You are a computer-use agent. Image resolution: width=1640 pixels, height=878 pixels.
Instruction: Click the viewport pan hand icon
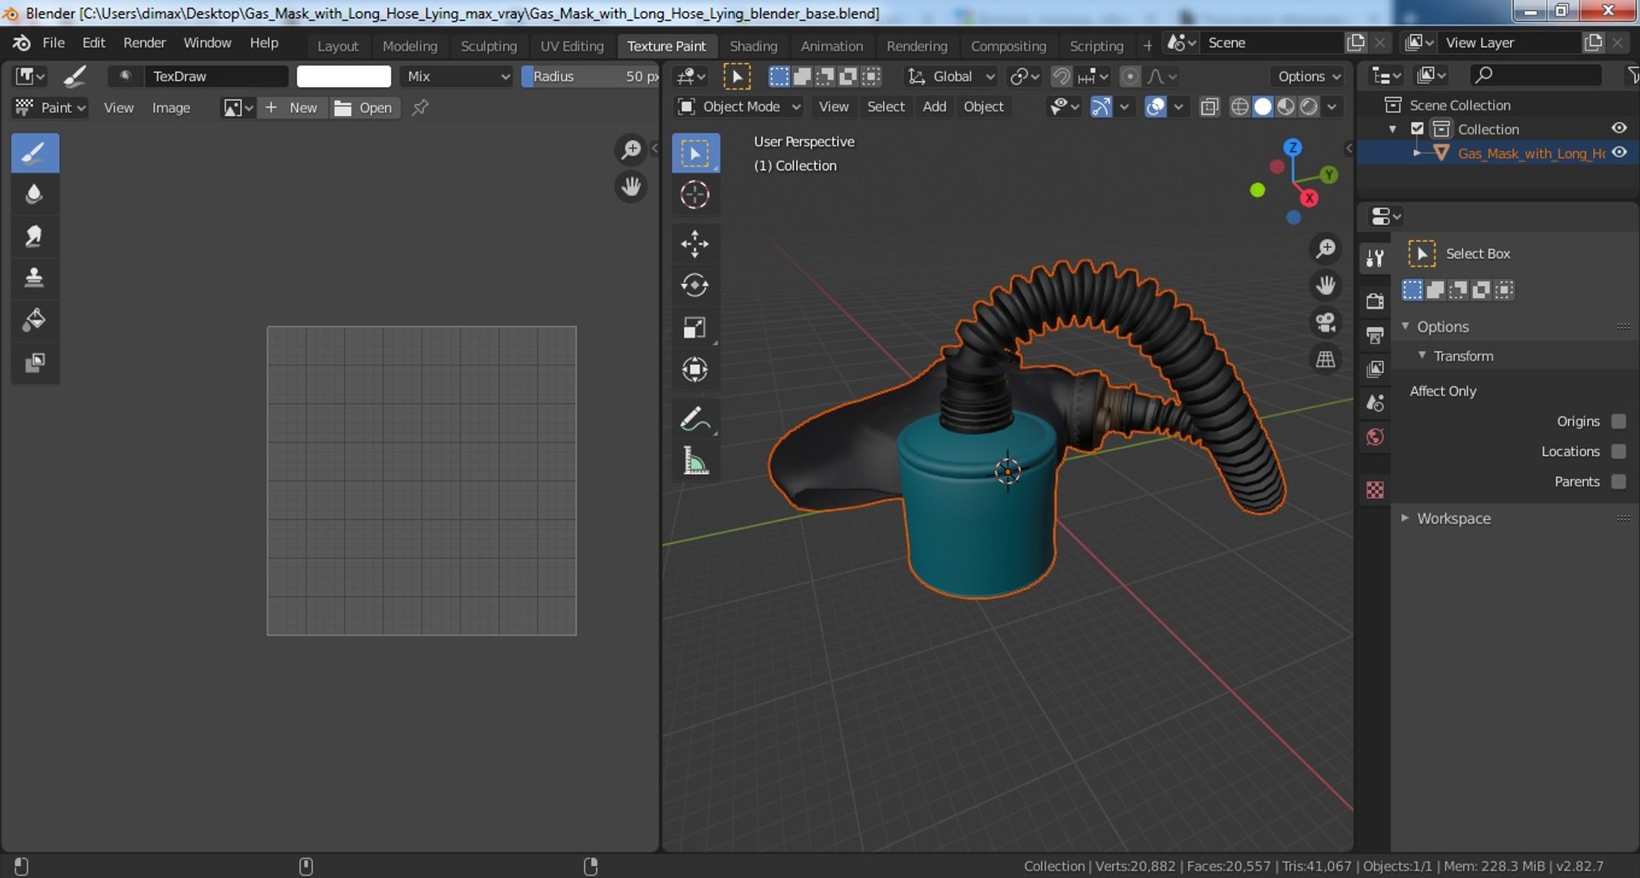pos(1326,285)
